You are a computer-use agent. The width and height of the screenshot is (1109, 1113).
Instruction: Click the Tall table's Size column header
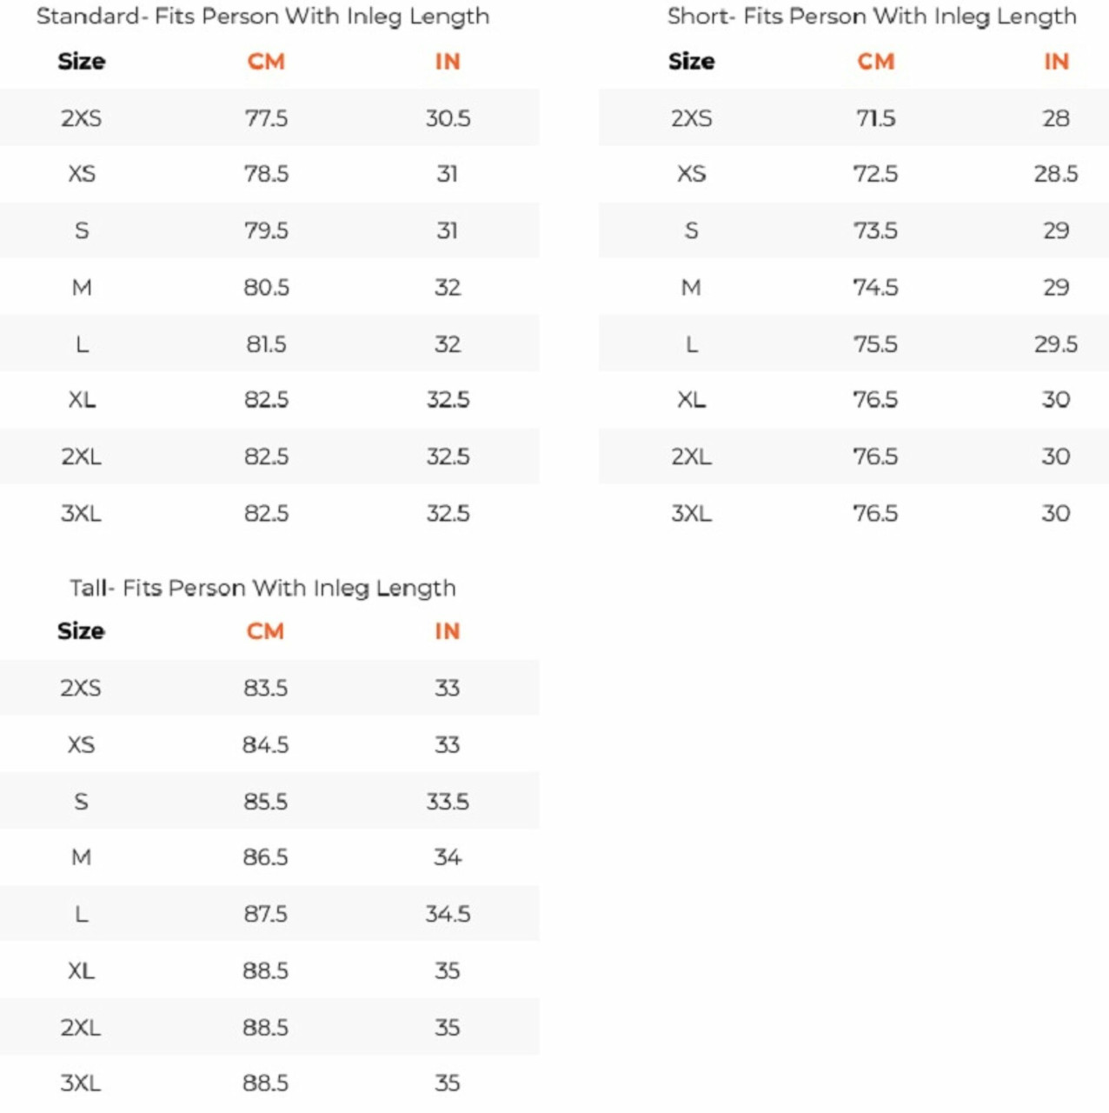point(81,631)
